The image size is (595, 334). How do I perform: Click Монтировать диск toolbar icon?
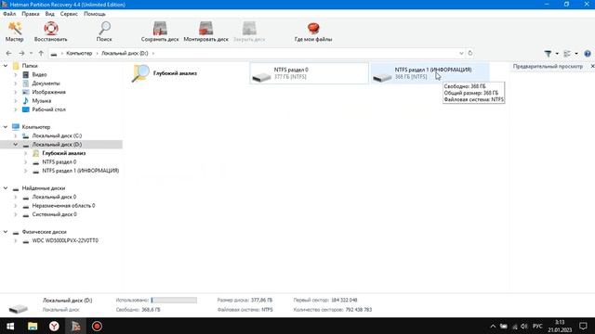(x=206, y=32)
